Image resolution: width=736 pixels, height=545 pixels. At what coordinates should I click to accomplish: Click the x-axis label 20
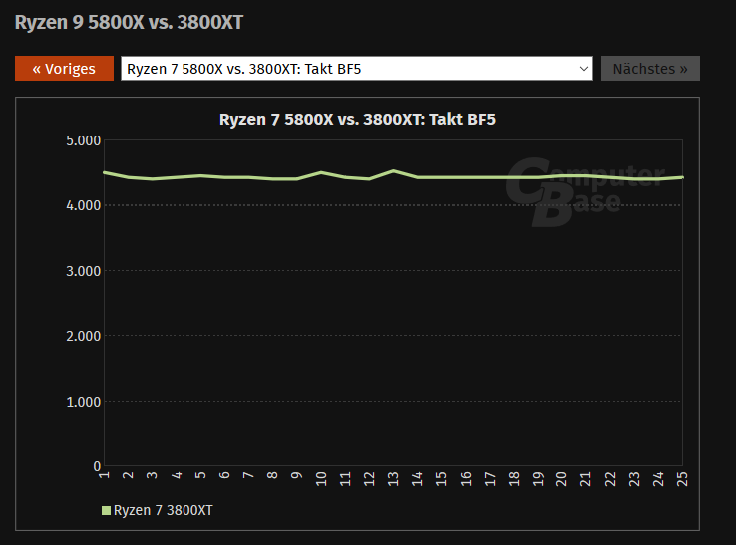(x=561, y=479)
